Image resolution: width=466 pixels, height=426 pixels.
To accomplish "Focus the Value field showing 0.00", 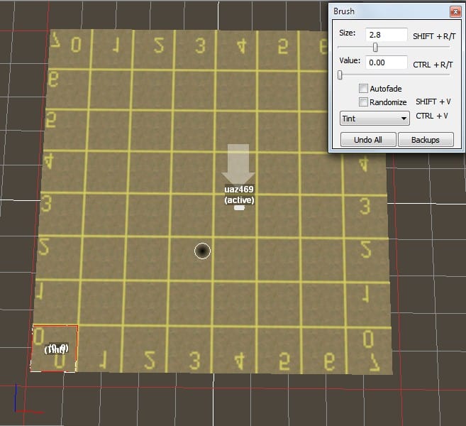I will (386, 62).
